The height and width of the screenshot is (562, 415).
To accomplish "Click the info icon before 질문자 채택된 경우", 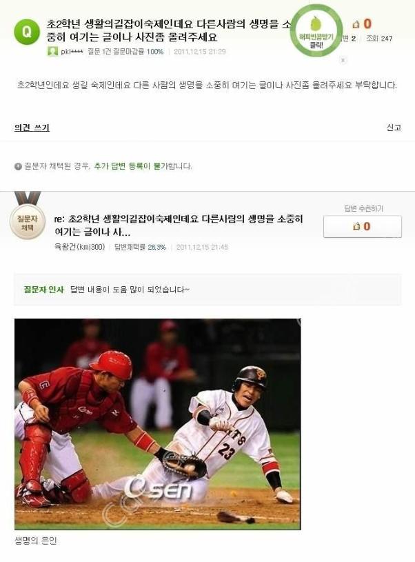I will click(18, 166).
